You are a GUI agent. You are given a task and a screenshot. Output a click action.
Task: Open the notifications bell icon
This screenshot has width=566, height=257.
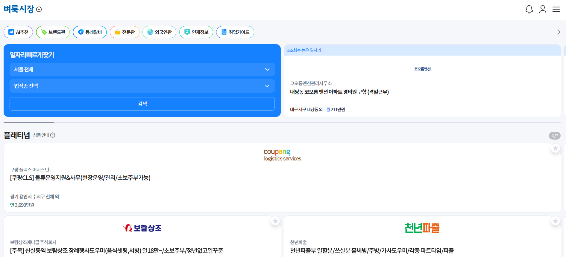click(x=529, y=9)
